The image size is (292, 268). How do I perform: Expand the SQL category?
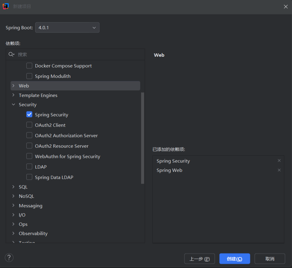13,187
